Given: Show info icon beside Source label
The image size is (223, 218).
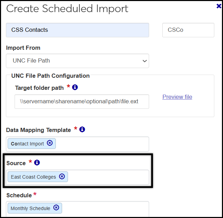Looking at the screenshot, I should point(37,162).
